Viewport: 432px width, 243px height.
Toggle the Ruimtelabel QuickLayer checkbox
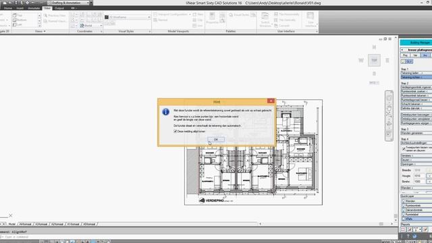pos(404,215)
